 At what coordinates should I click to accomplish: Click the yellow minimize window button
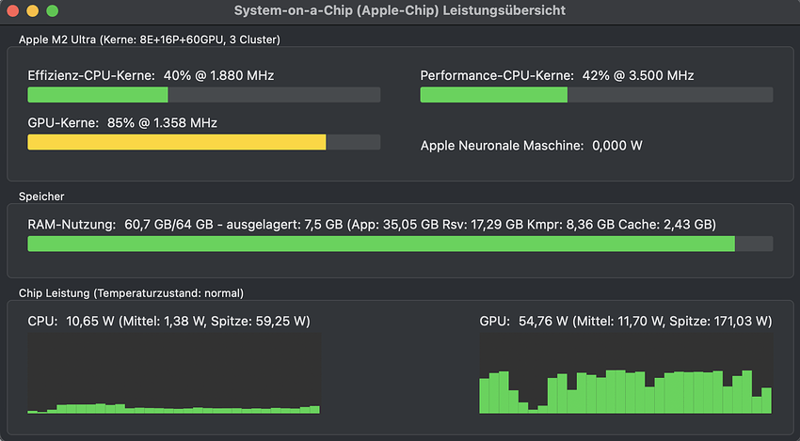32,10
